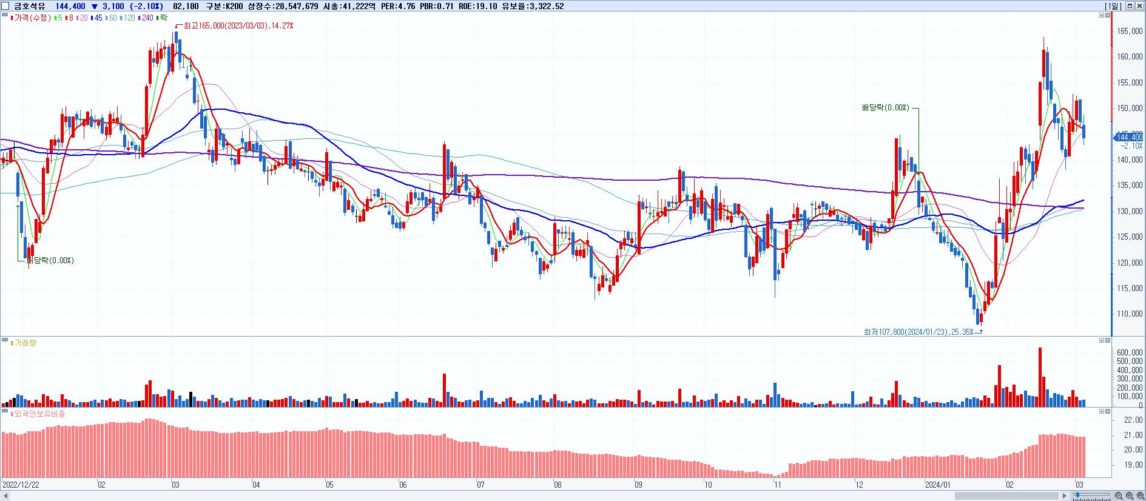The image size is (1146, 501).
Task: Click the 유보율:3,322.52 text in header
Action: tap(533, 6)
